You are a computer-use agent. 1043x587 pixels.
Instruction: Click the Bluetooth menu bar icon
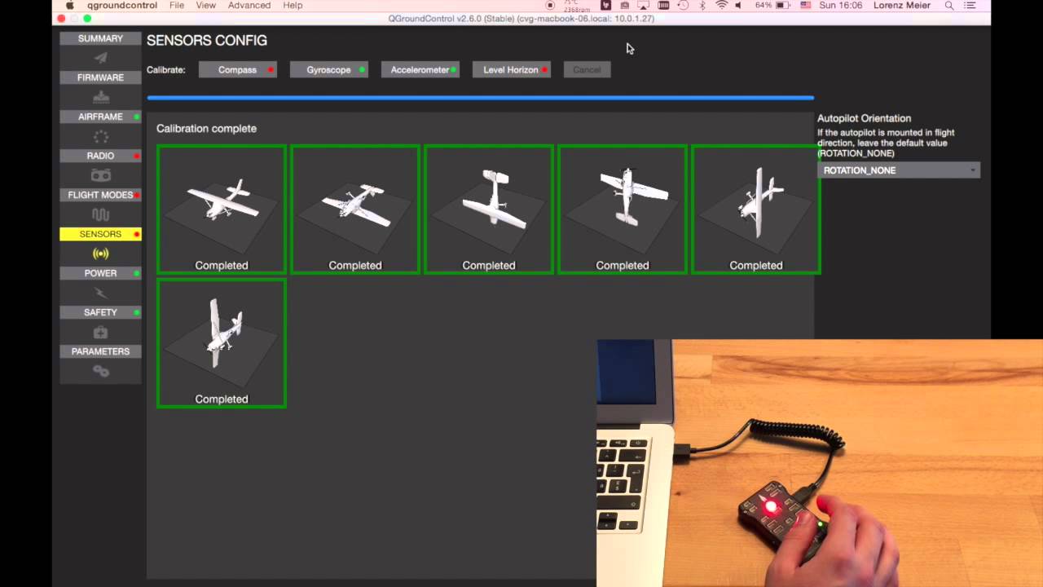703,6
